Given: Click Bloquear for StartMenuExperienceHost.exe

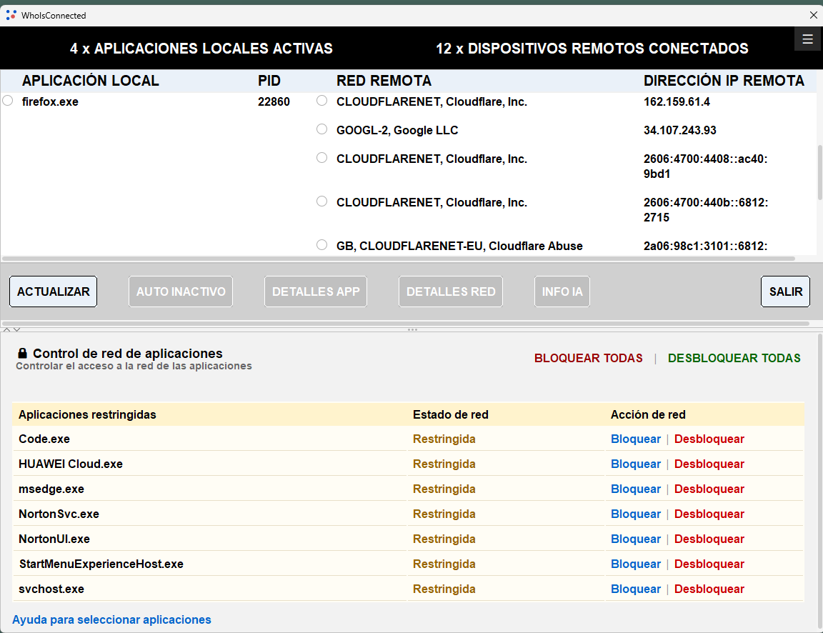Looking at the screenshot, I should pos(636,564).
